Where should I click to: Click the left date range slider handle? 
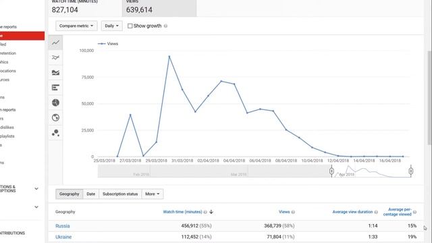(331, 171)
